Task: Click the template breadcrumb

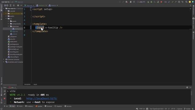Action: point(27,84)
